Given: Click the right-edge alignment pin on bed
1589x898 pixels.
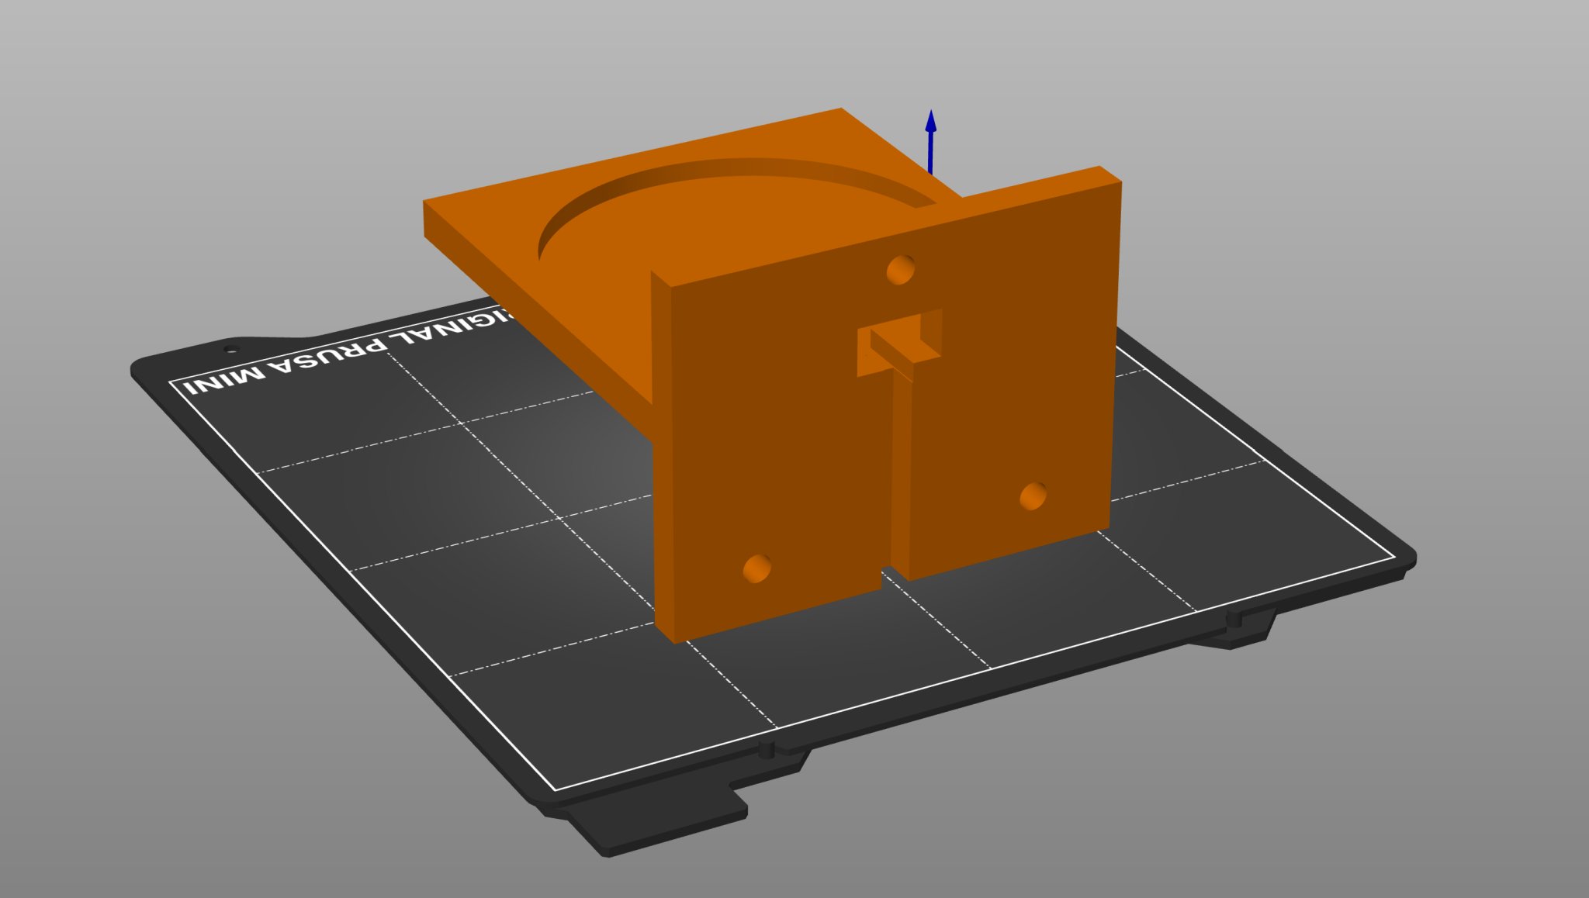Looking at the screenshot, I should [x=1233, y=619].
